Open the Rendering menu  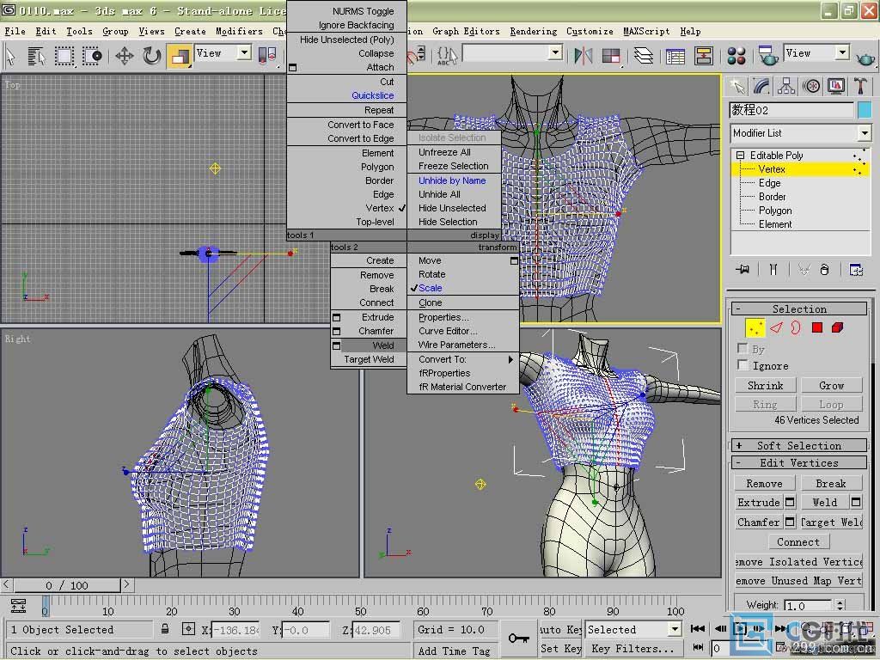point(533,32)
